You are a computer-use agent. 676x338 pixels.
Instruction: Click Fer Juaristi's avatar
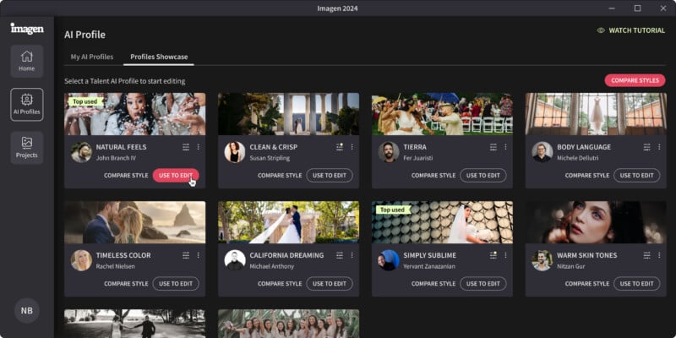(x=389, y=152)
